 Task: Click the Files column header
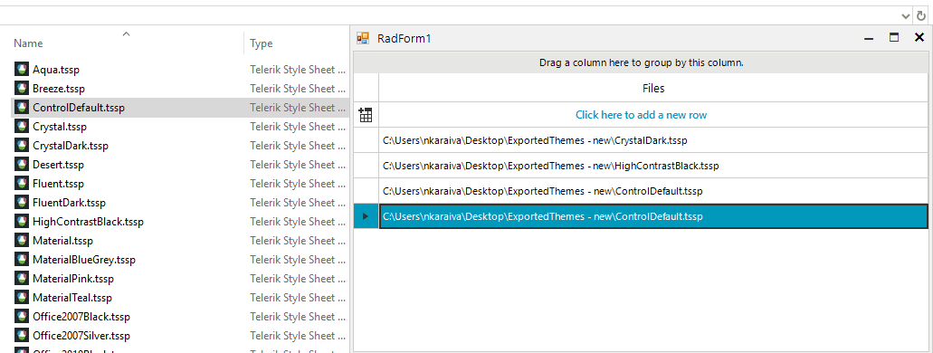[653, 88]
